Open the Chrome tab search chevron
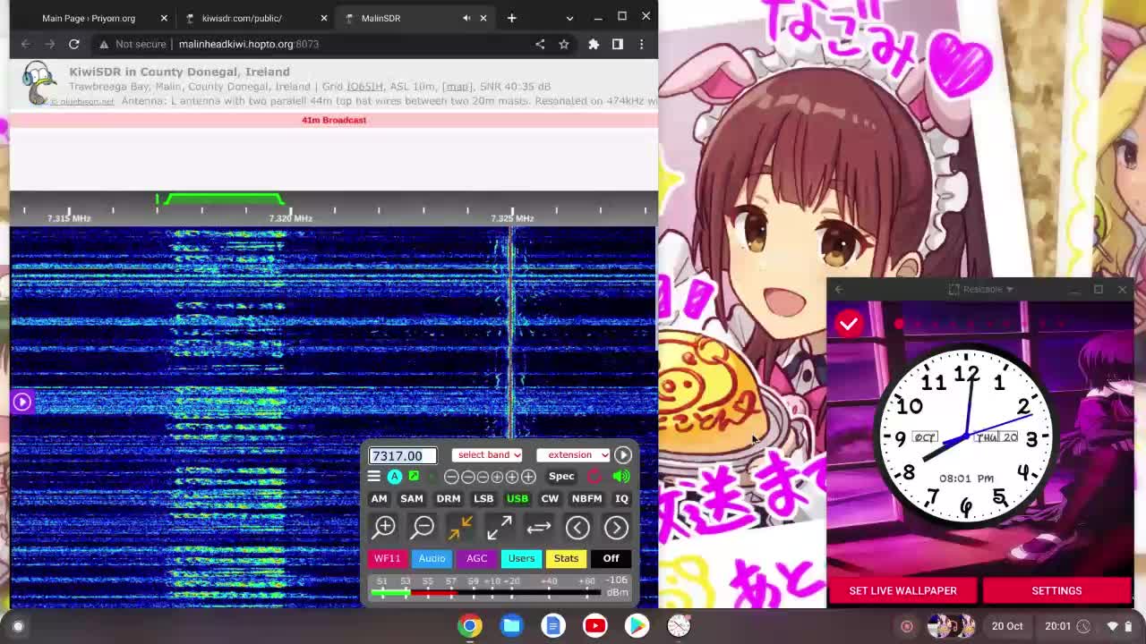Viewport: 1146px width, 644px height. pyautogui.click(x=569, y=18)
